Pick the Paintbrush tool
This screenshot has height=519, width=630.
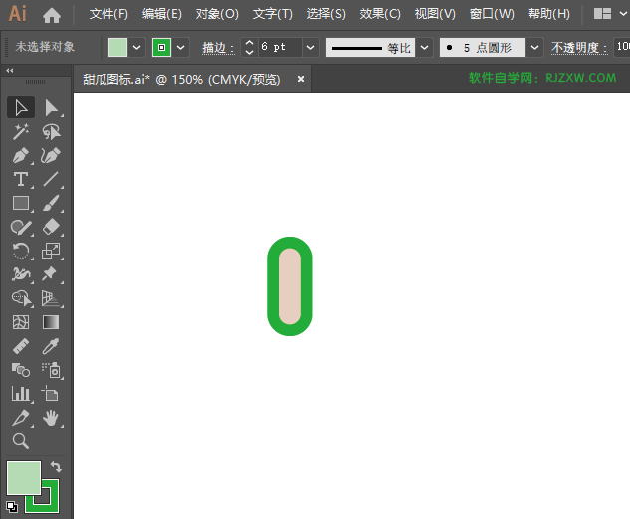point(51,203)
